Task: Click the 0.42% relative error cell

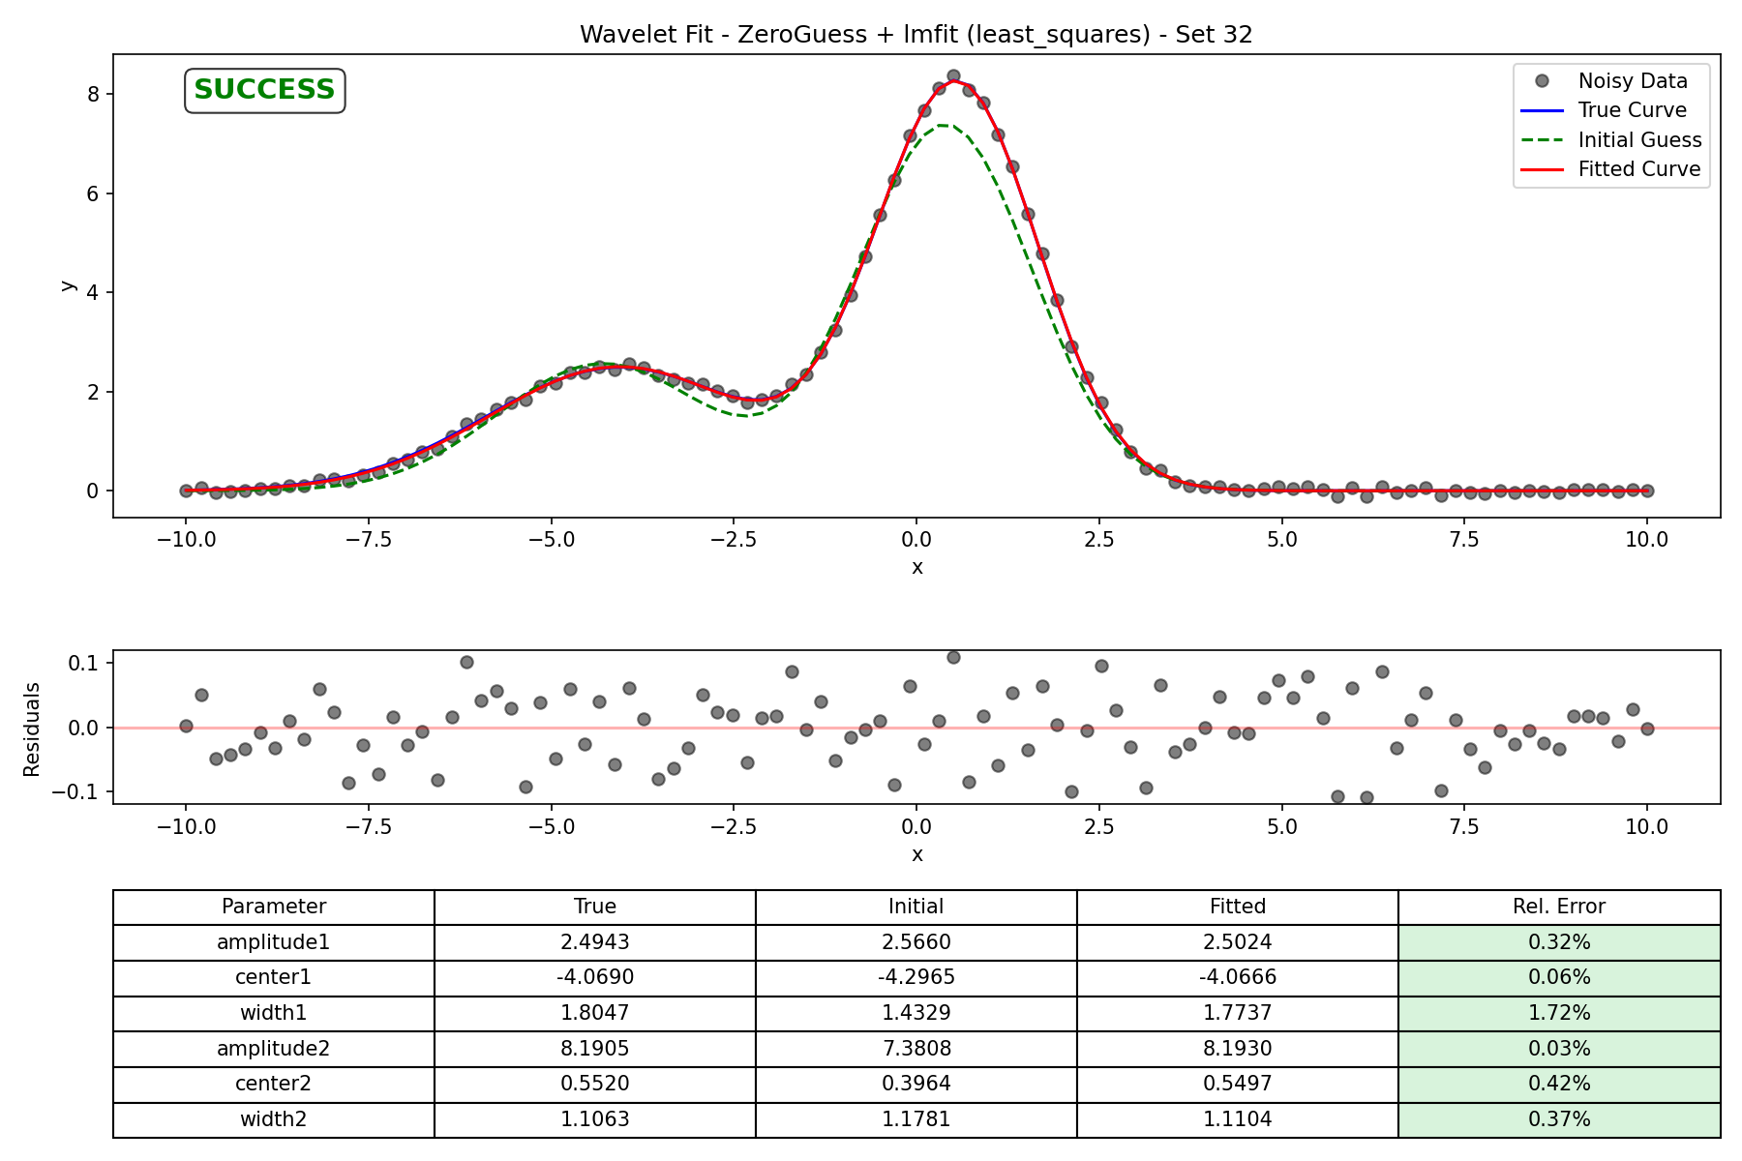Action: [x=1559, y=1085]
